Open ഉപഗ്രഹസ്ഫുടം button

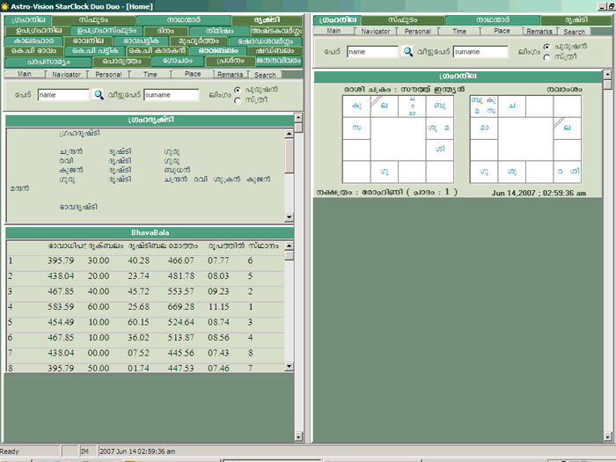coord(106,31)
